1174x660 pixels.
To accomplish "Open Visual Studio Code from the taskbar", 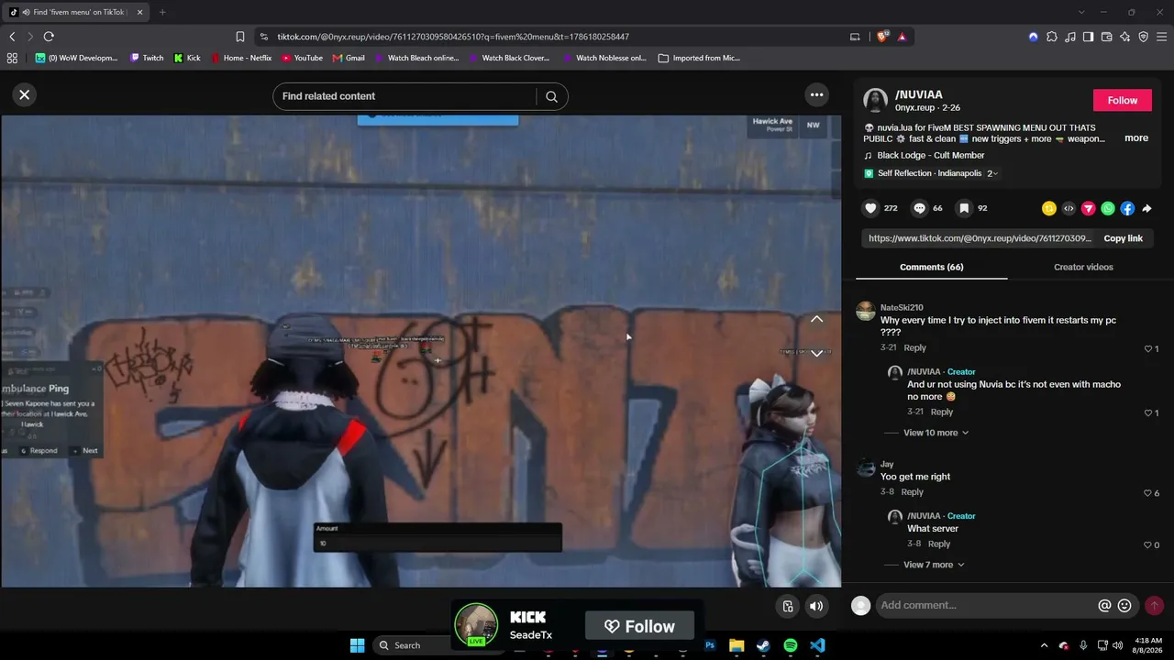I will pos(817,645).
